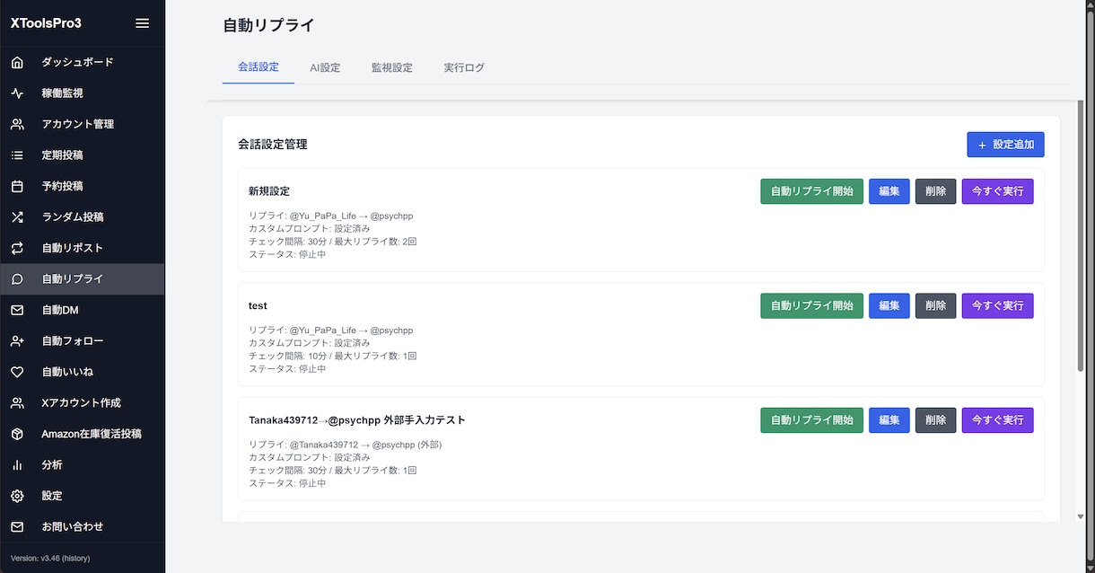The image size is (1095, 573).
Task: Open ランダム投稿 in the sidebar
Action: tap(83, 217)
